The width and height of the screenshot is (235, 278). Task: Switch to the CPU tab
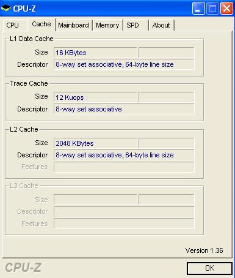click(x=15, y=25)
